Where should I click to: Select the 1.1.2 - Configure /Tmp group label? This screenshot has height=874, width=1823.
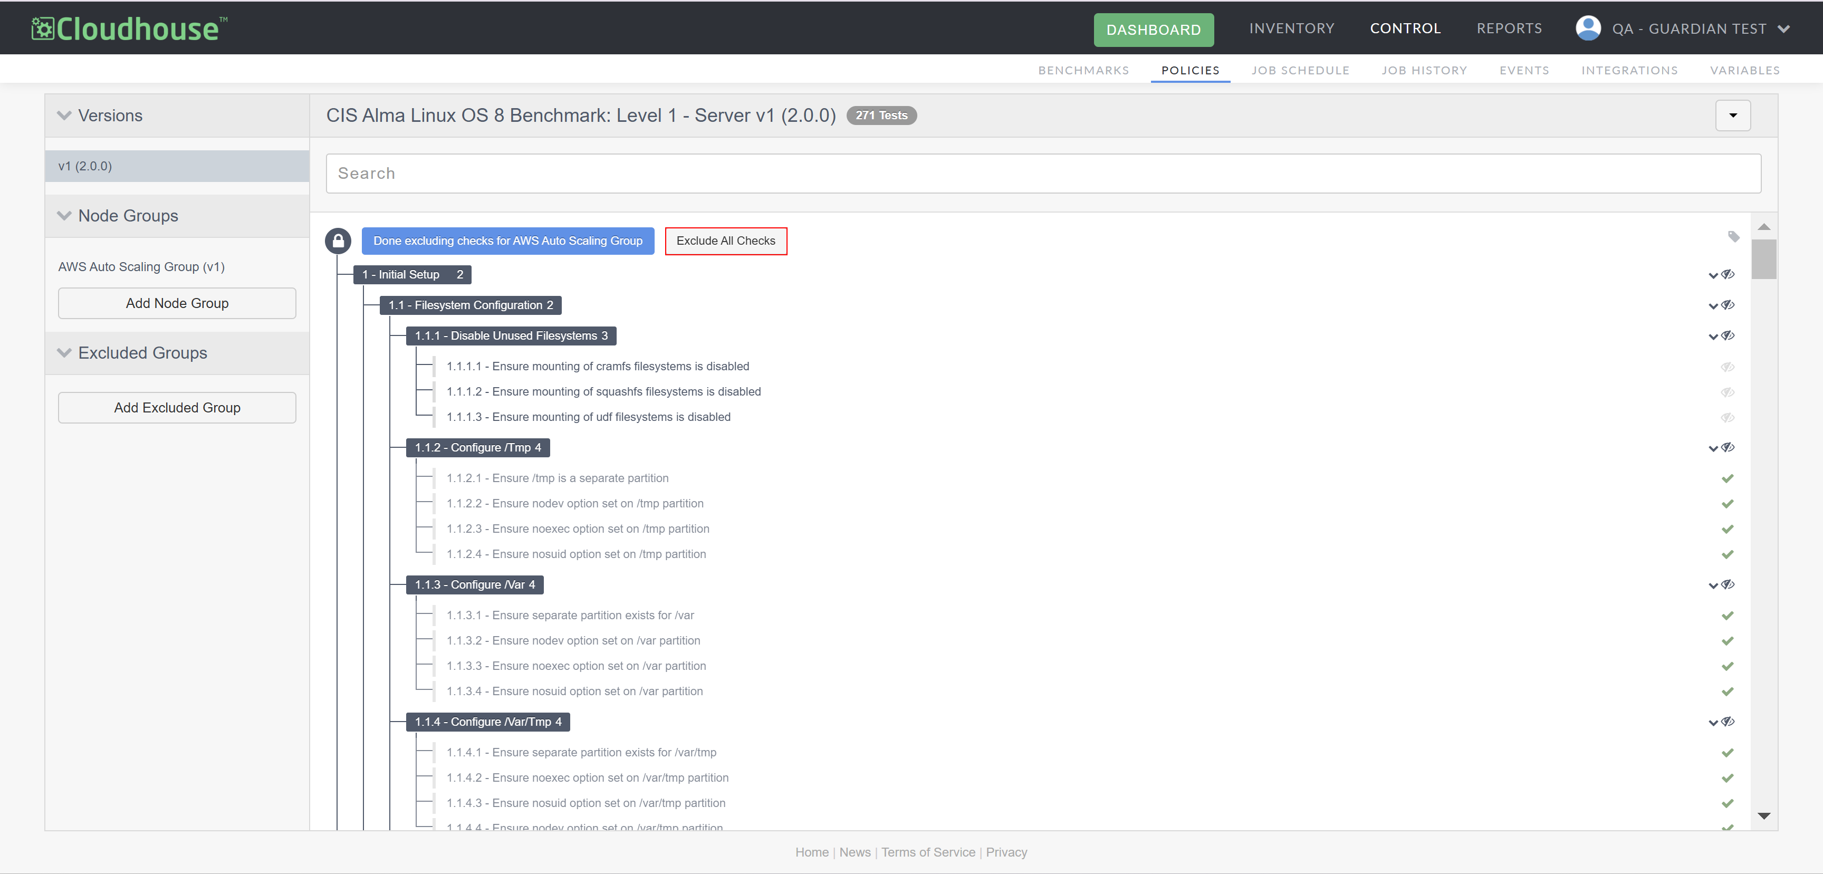[x=478, y=447]
